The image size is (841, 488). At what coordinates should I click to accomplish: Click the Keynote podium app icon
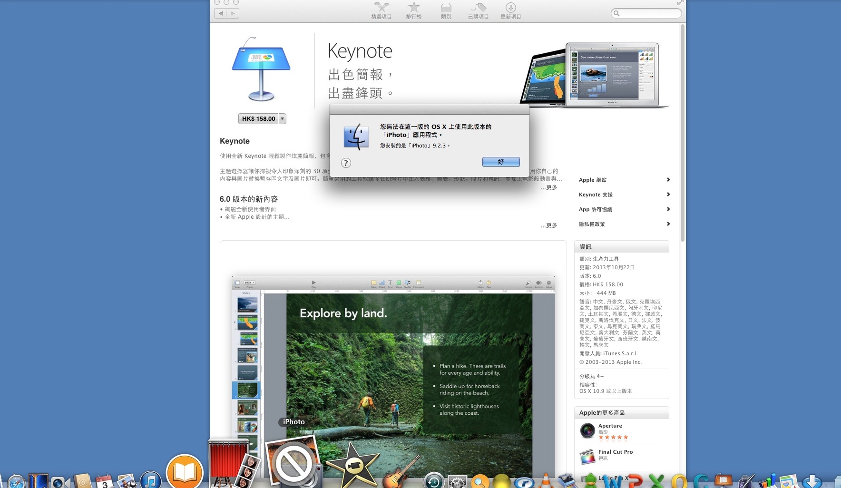tap(261, 69)
